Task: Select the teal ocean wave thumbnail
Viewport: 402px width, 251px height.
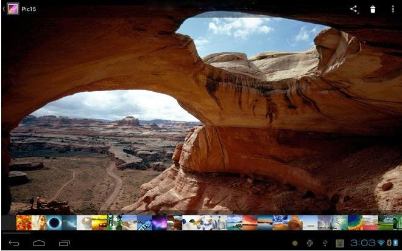Action: 340,222
